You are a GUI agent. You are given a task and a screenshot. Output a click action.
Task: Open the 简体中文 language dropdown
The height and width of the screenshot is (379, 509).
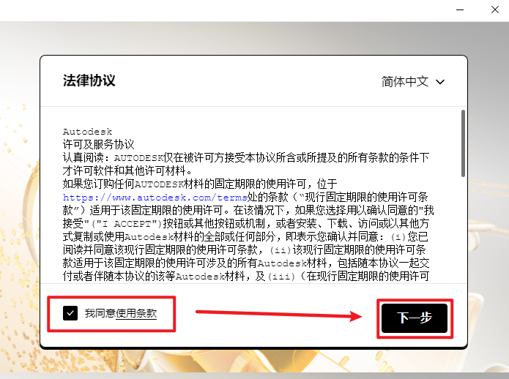point(413,82)
